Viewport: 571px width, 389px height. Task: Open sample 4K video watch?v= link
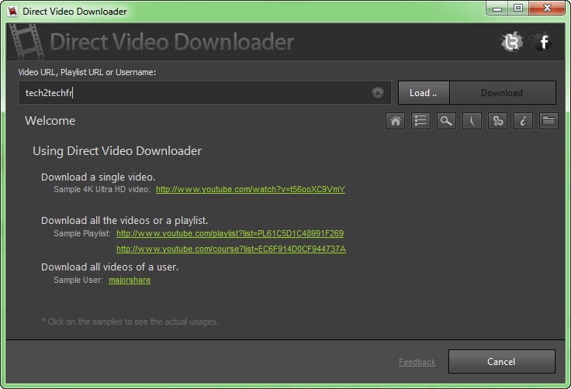251,189
